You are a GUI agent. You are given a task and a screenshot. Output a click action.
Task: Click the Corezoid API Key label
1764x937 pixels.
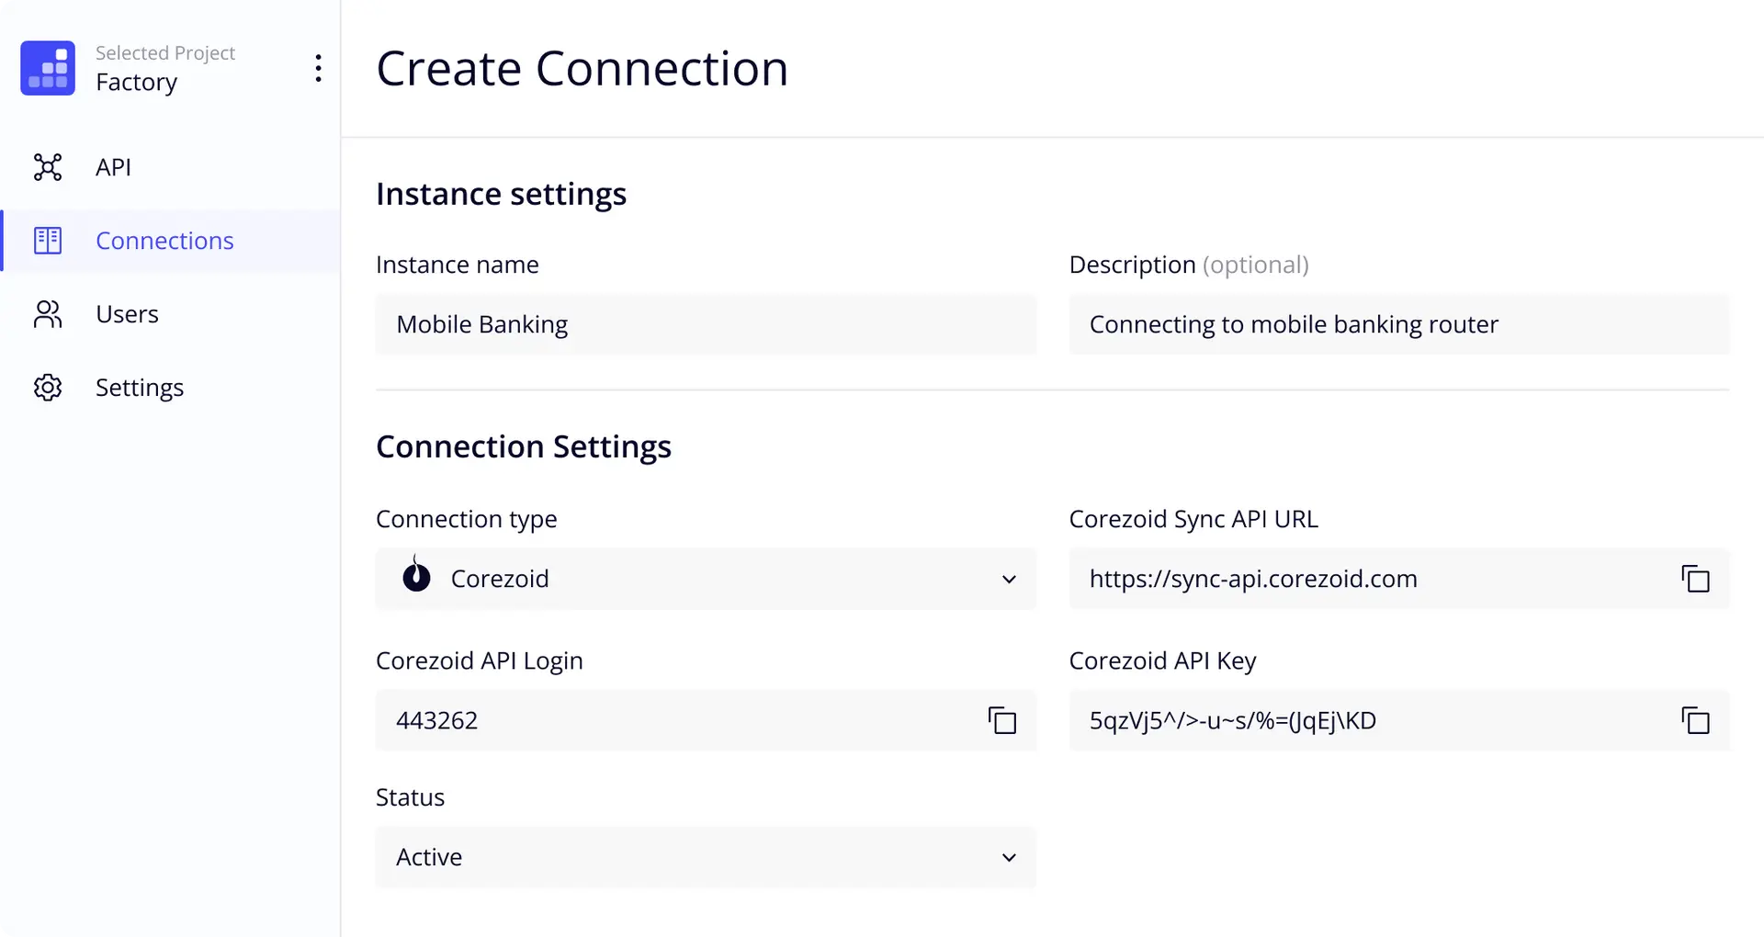click(1162, 661)
